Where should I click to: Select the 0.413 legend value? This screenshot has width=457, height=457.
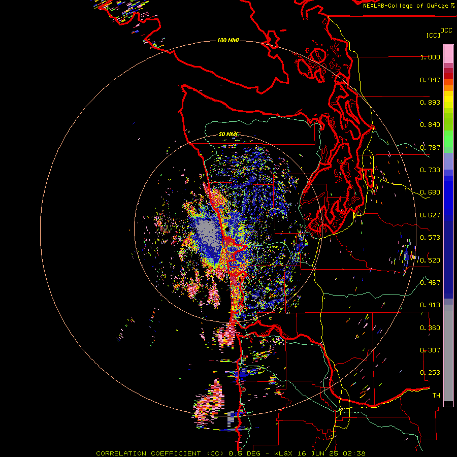(430, 305)
